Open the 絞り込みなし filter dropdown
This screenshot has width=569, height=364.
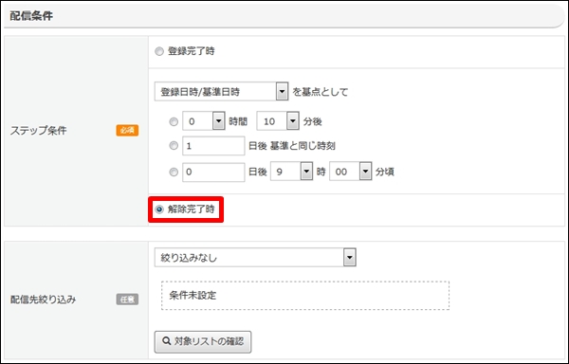tap(255, 258)
